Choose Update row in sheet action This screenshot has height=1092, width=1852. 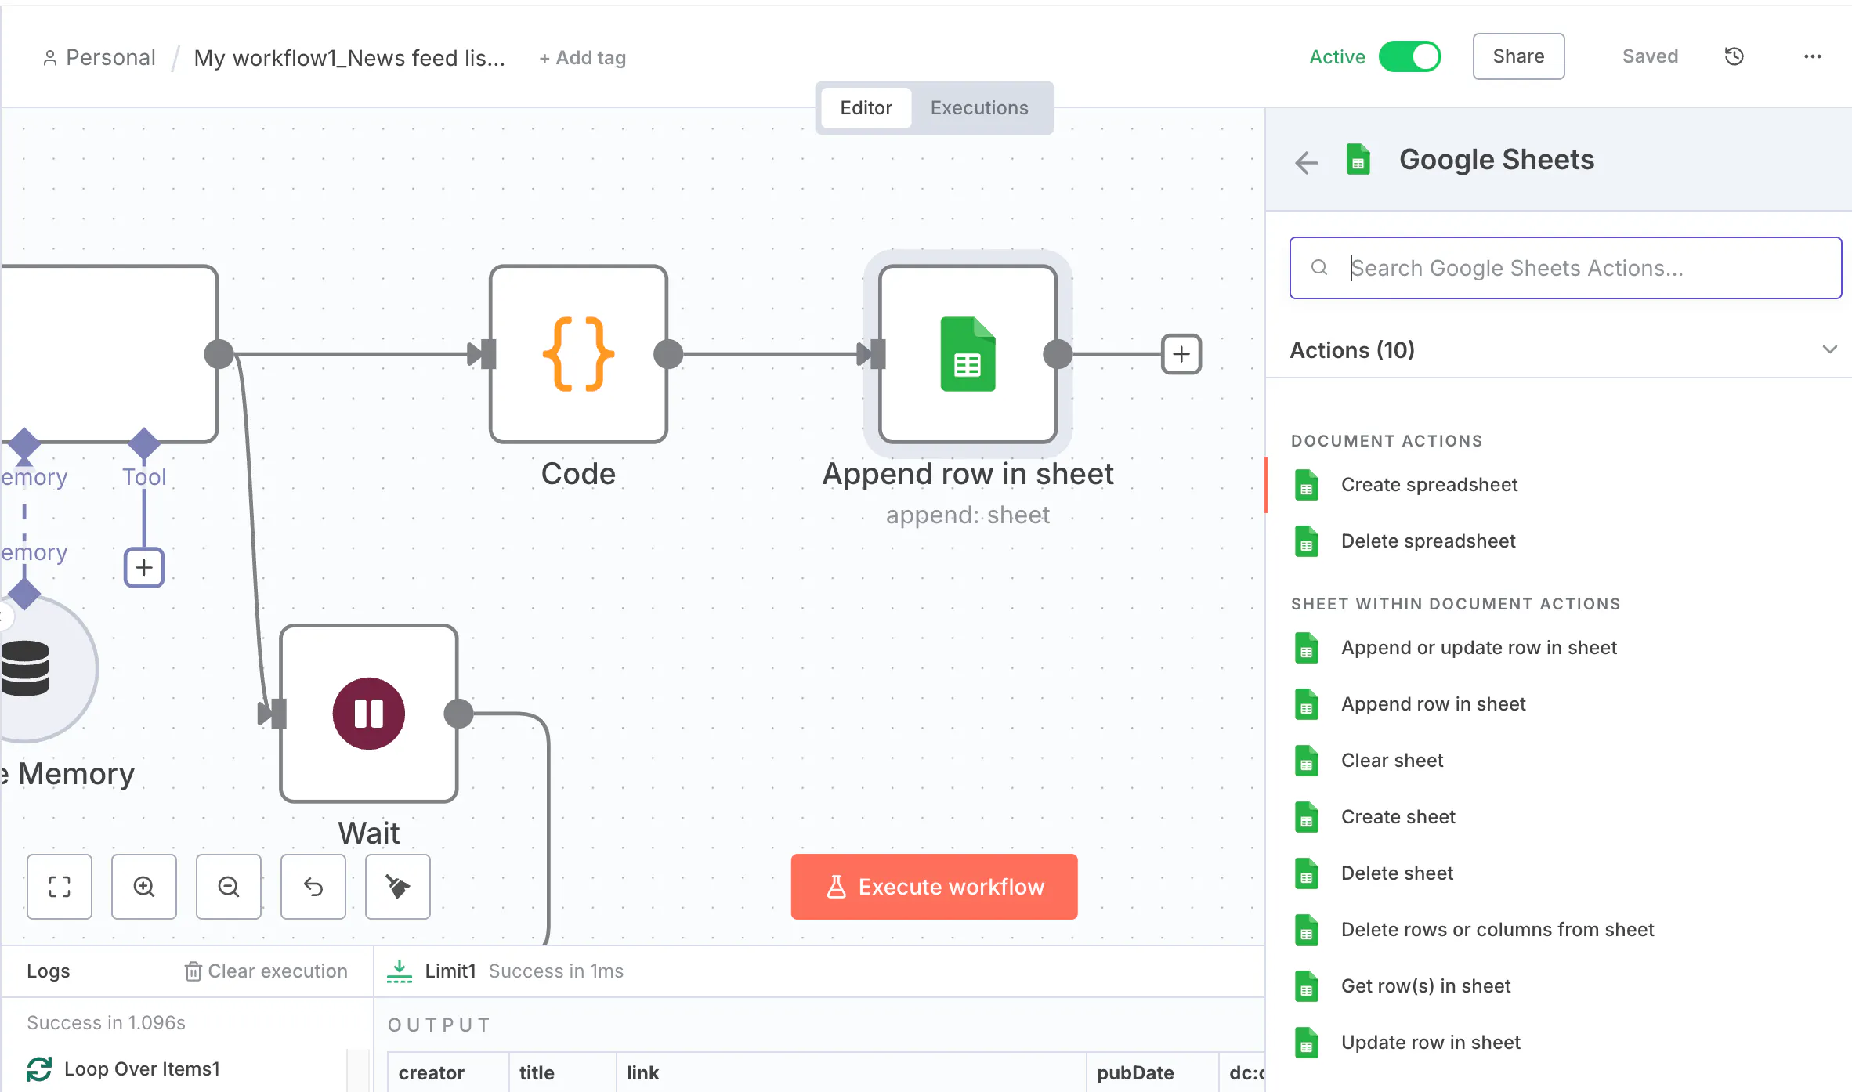(x=1559, y=1043)
